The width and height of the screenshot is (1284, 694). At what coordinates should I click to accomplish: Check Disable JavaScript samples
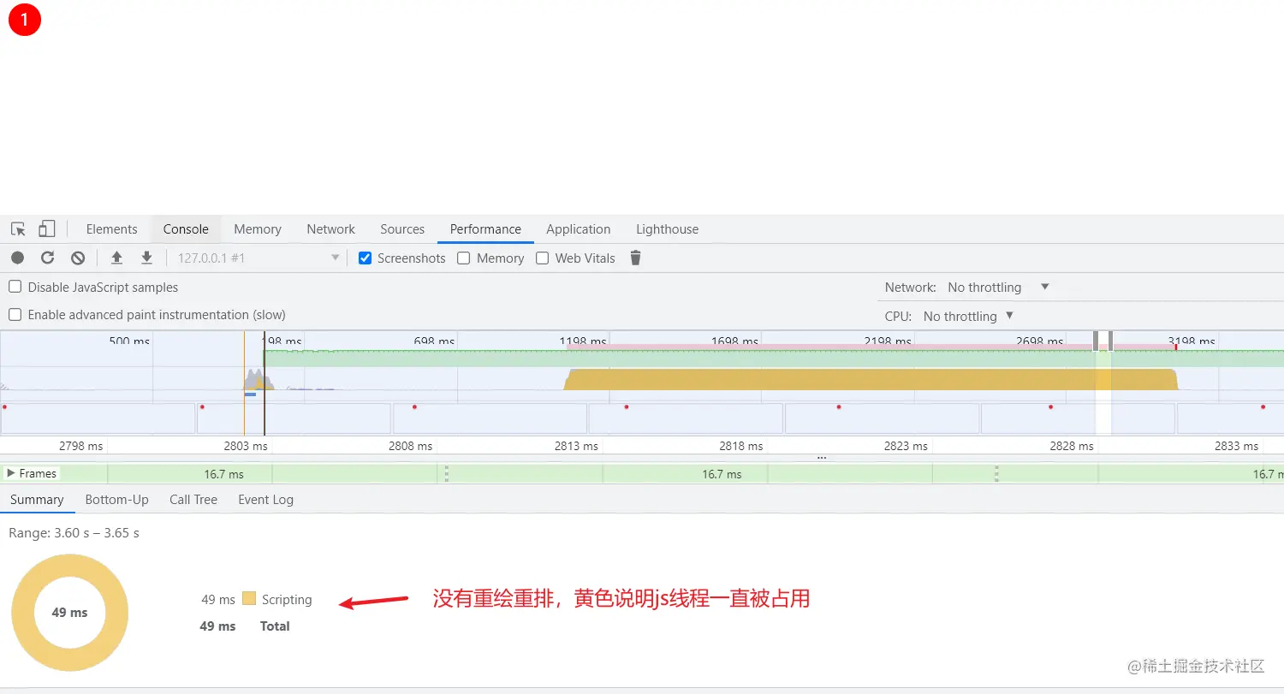coord(15,287)
